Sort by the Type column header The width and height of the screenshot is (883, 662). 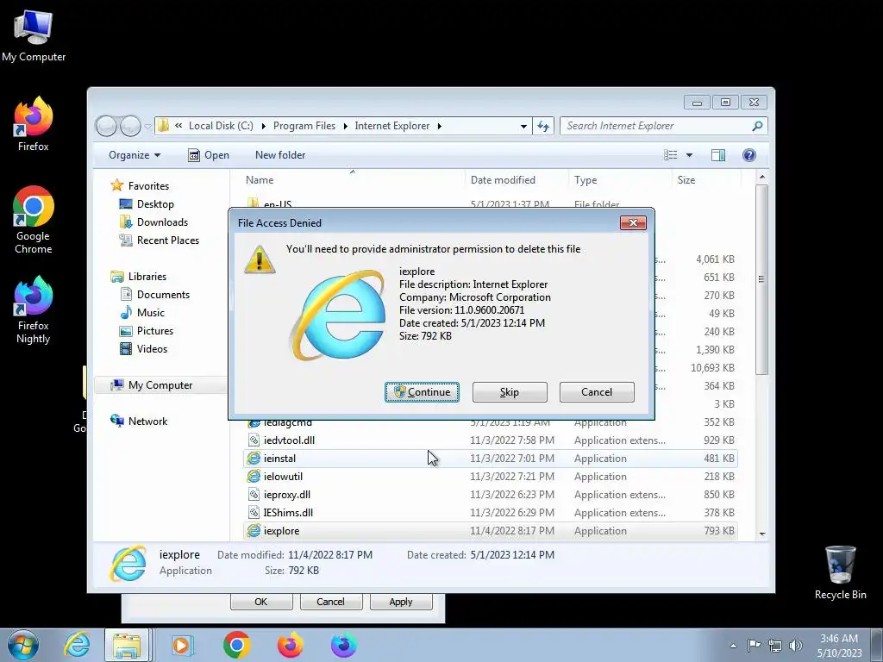[x=619, y=180]
